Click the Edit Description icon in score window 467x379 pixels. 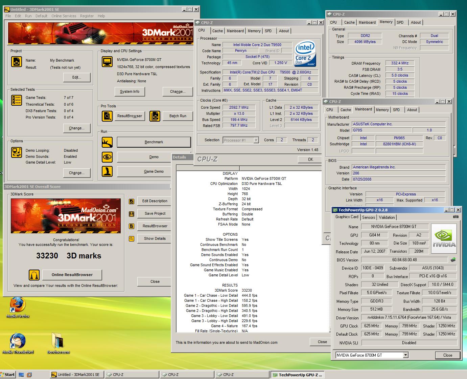point(132,201)
